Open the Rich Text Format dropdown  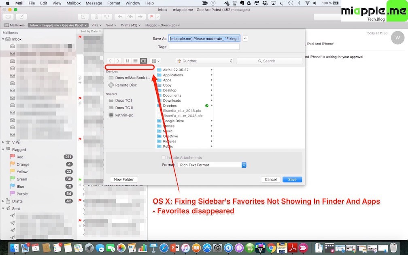tap(212, 165)
